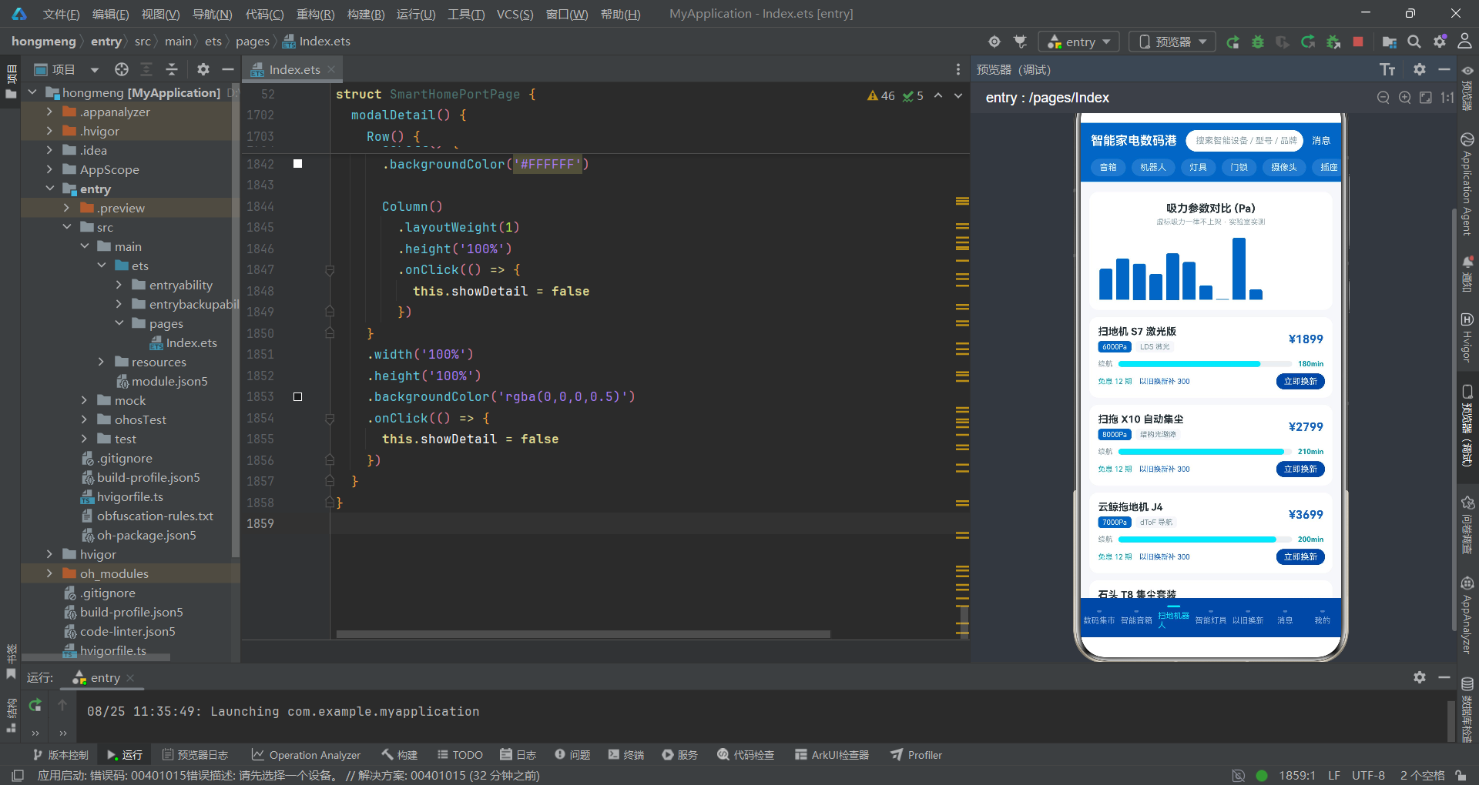Click 立即换新 for 云鲸拖地机 J4
Screen dimensions: 1479x785
click(x=1300, y=557)
